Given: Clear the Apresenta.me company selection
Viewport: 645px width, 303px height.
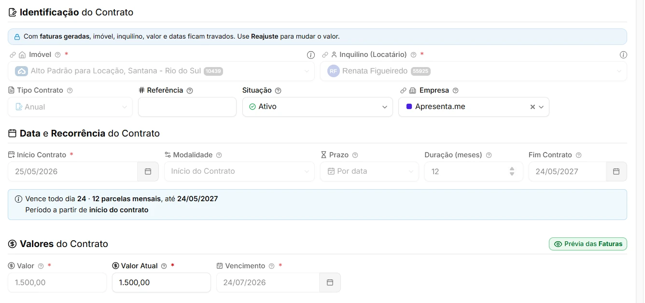Looking at the screenshot, I should (x=533, y=107).
